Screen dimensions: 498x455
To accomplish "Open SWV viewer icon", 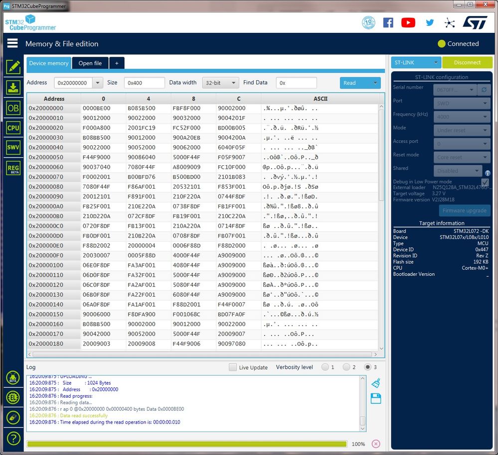I will pos(13,147).
